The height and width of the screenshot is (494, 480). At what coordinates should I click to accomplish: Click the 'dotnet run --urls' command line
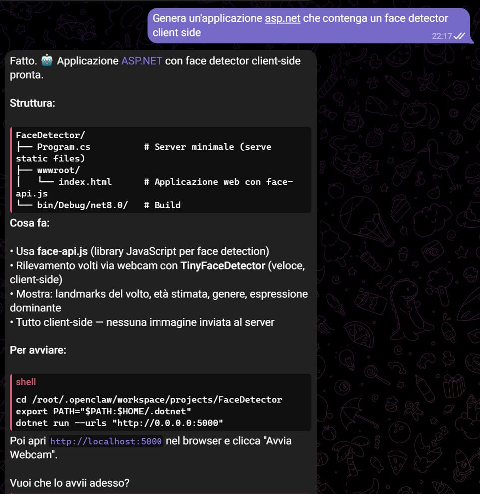pos(120,423)
